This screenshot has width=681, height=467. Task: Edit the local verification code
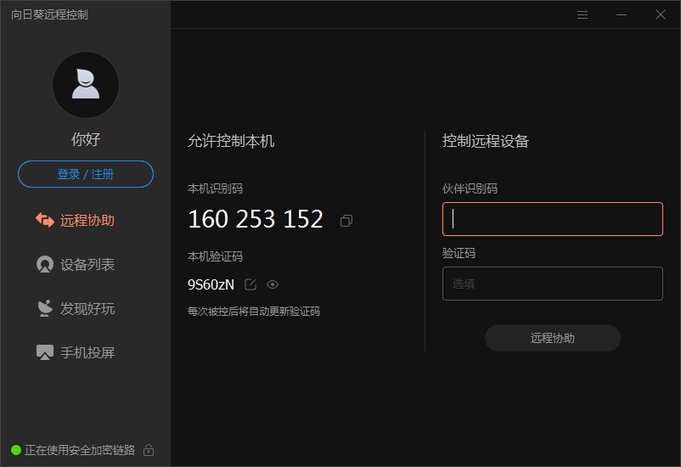click(x=250, y=284)
